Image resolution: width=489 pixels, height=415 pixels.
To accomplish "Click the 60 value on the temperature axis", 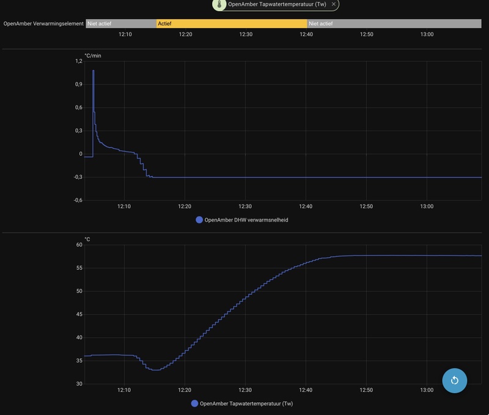I will pyautogui.click(x=79, y=245).
